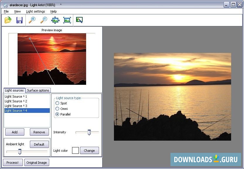Show the Original Image

[x=37, y=163]
